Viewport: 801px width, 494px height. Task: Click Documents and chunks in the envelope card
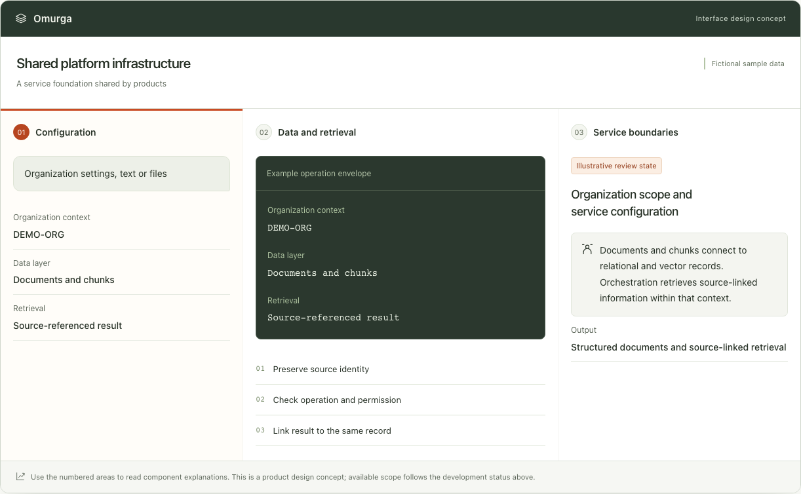(x=322, y=273)
